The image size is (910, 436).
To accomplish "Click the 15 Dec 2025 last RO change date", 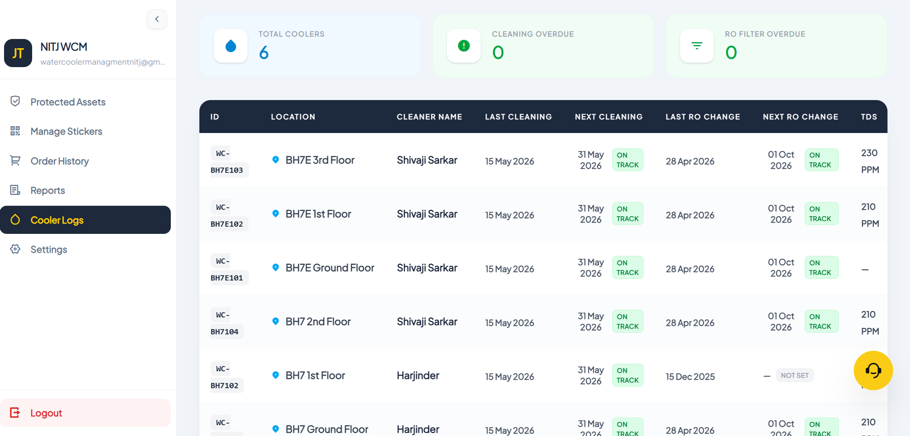I will 690,377.
